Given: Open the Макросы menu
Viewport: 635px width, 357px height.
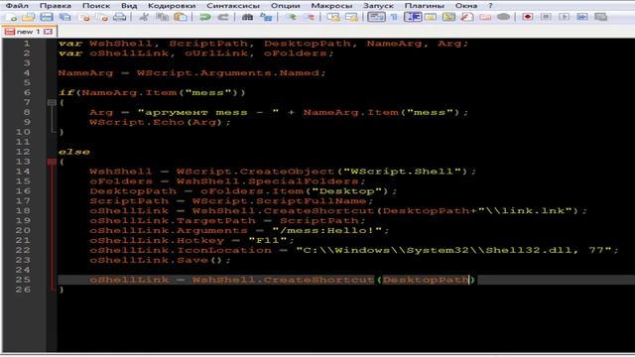Looking at the screenshot, I should 331,5.
